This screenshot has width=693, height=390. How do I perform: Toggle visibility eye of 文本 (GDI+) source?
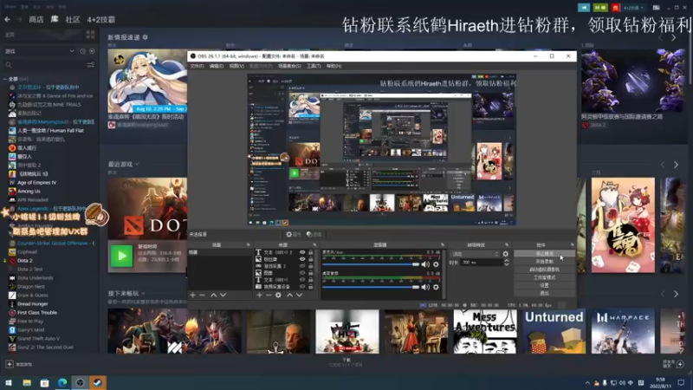coord(302,280)
